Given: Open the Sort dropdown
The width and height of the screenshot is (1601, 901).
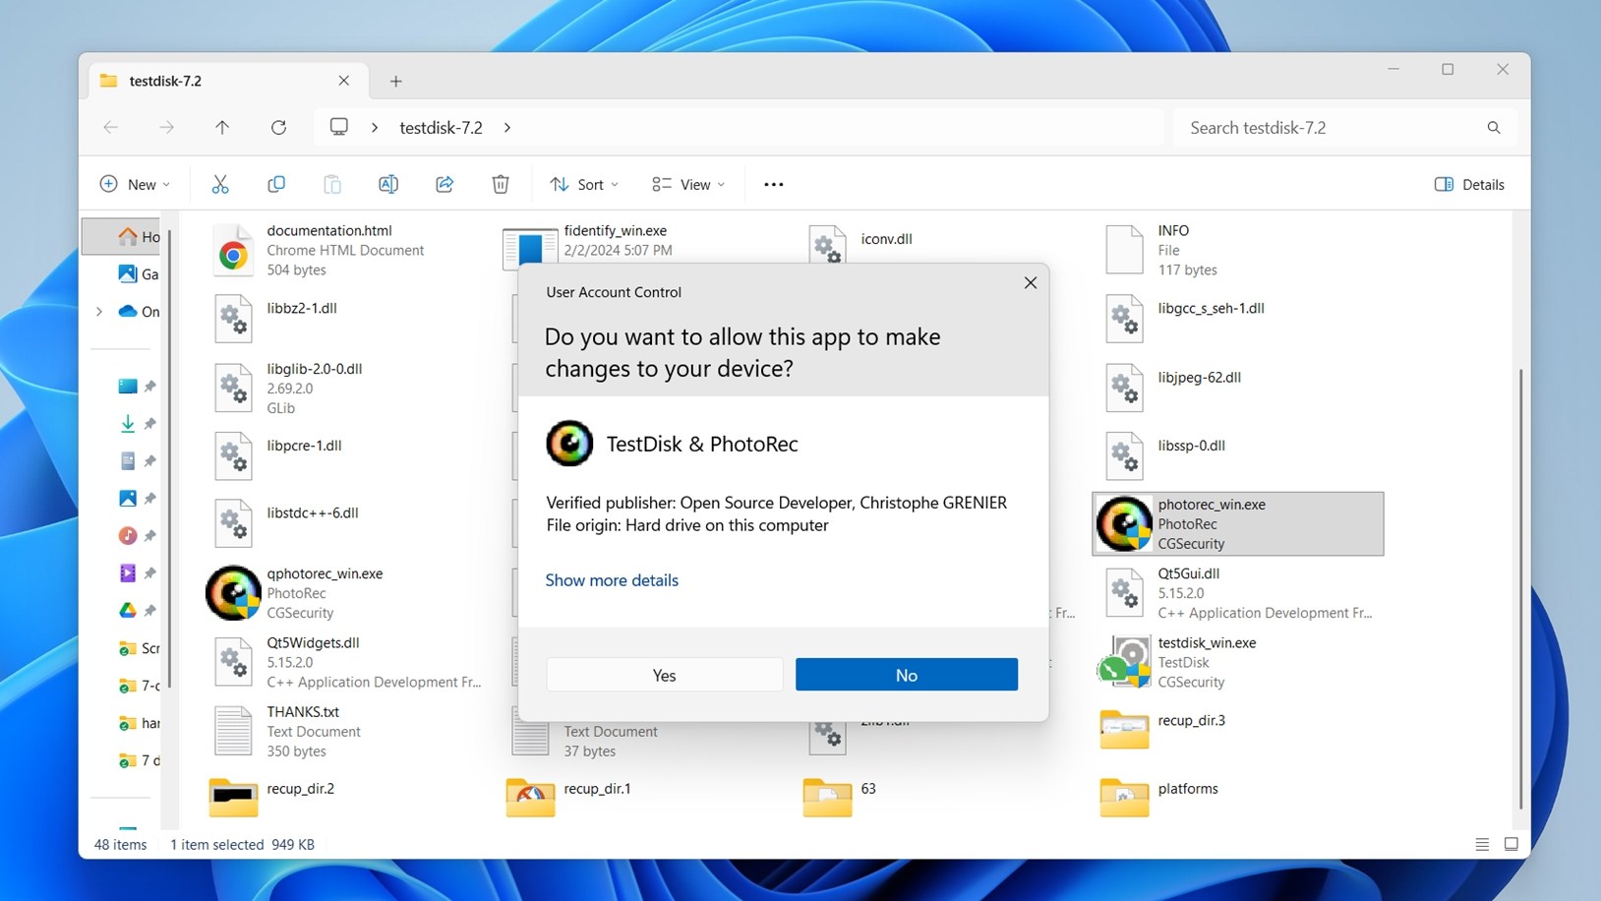Looking at the screenshot, I should [584, 184].
